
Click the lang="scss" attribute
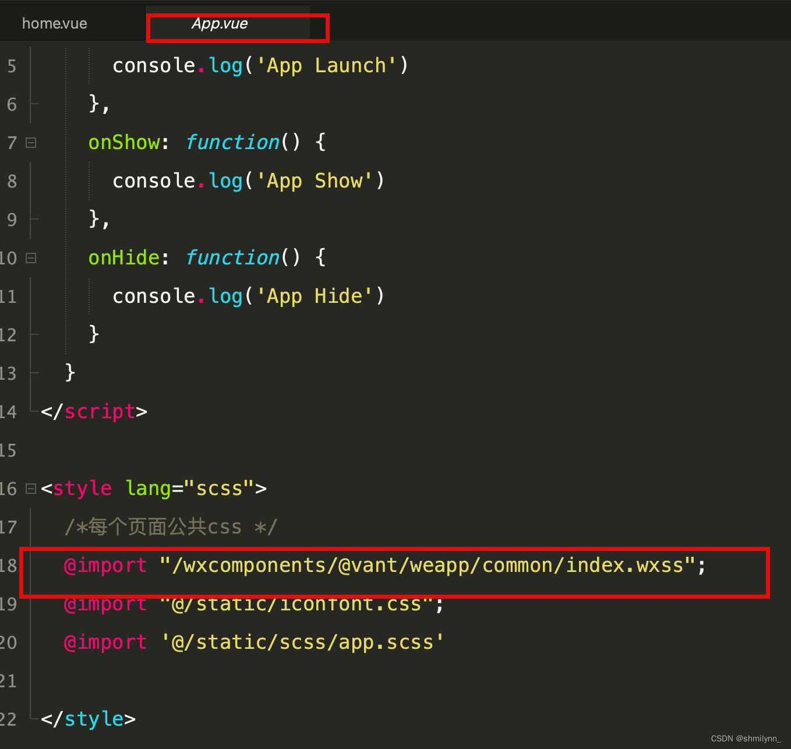(190, 489)
